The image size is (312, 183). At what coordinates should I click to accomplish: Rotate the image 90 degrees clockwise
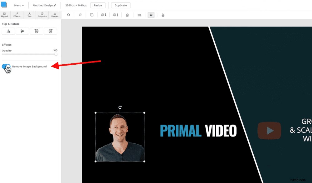point(51,31)
